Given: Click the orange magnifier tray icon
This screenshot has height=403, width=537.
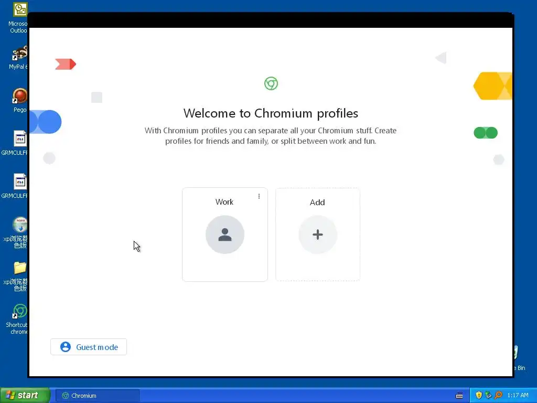Looking at the screenshot, I should pyautogui.click(x=498, y=395).
